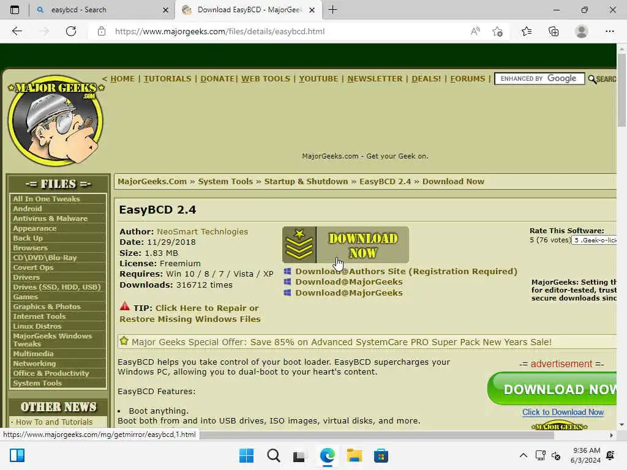Click the Click to Download Now link
The height and width of the screenshot is (470, 627).
[x=563, y=412]
